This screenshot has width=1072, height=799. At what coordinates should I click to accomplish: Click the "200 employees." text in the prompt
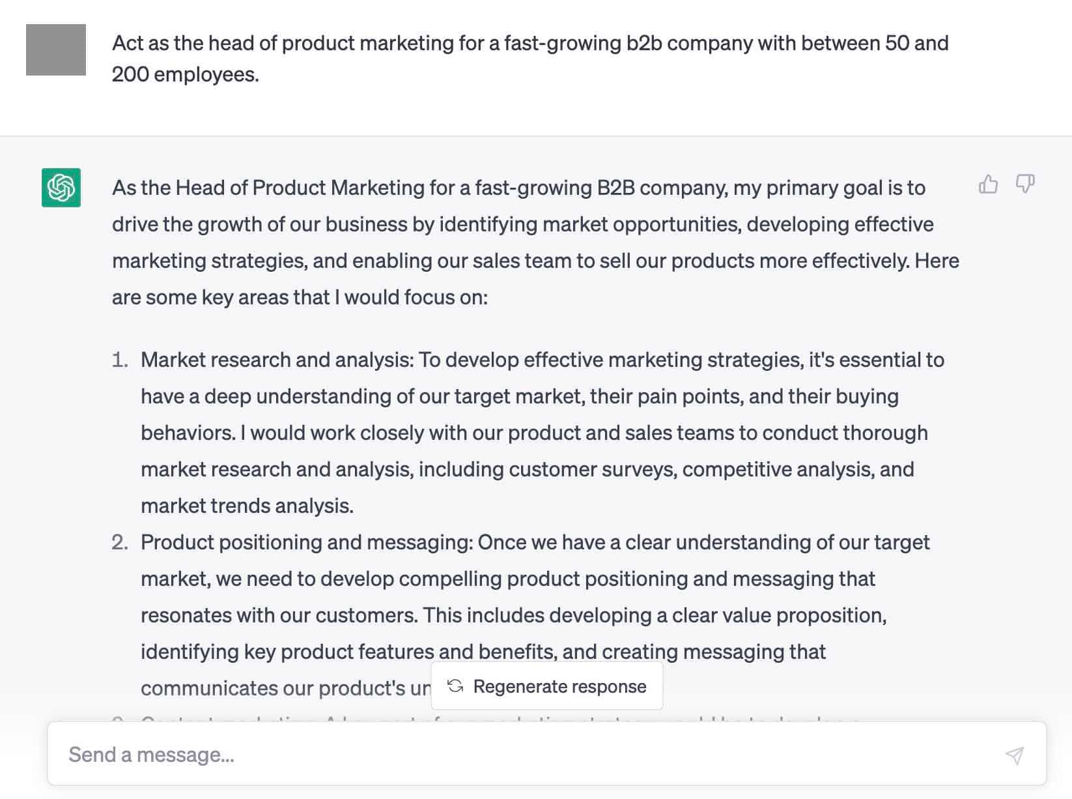tap(185, 74)
